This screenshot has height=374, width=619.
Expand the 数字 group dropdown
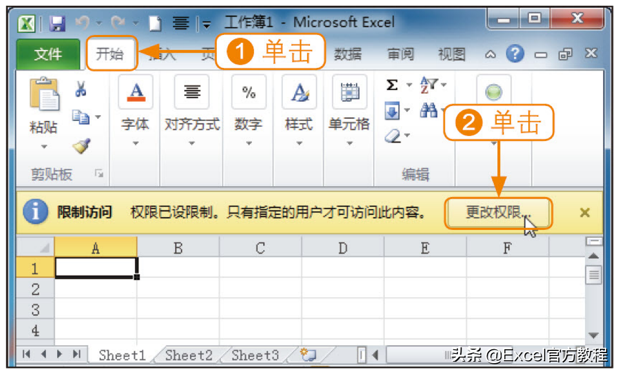(x=249, y=144)
